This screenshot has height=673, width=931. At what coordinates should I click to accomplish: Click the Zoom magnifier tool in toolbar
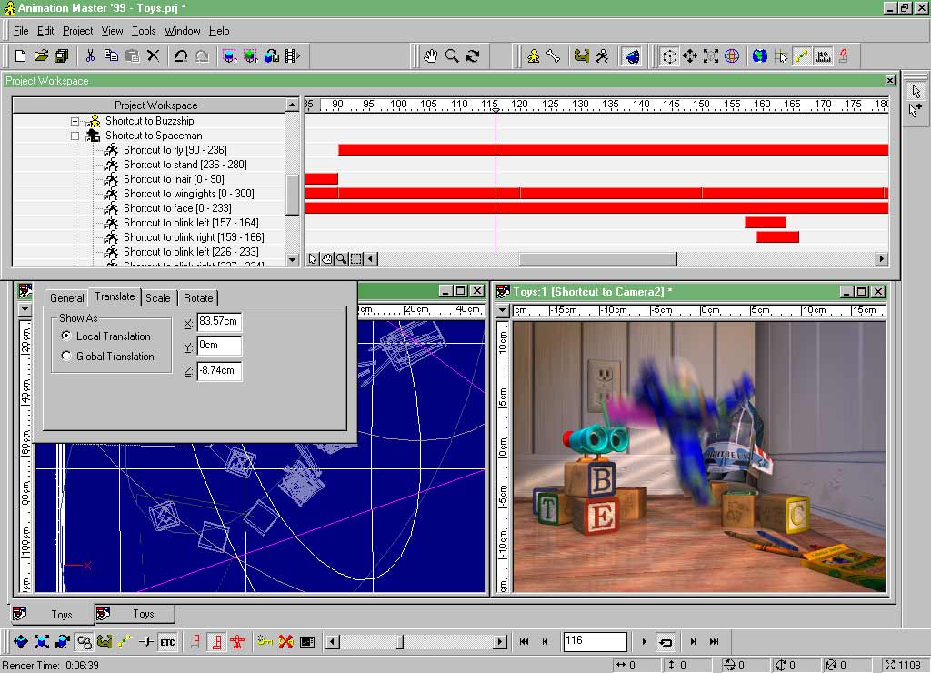coord(451,56)
